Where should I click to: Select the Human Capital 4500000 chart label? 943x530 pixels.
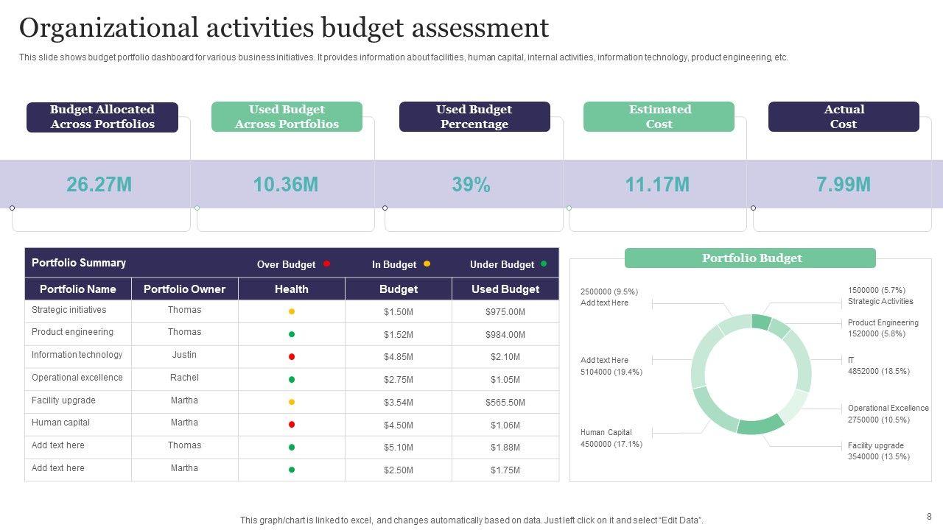pyautogui.click(x=611, y=438)
